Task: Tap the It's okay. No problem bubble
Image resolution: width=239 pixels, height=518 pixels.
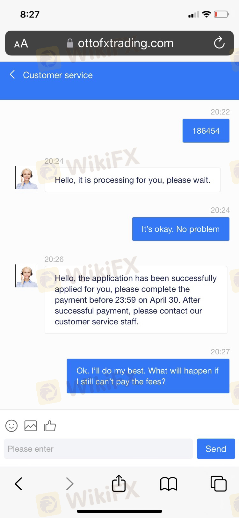Action: [181, 229]
